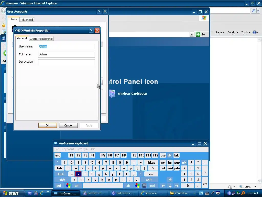
Task: Select the General tab in Admin Properties
Action: tap(22, 38)
